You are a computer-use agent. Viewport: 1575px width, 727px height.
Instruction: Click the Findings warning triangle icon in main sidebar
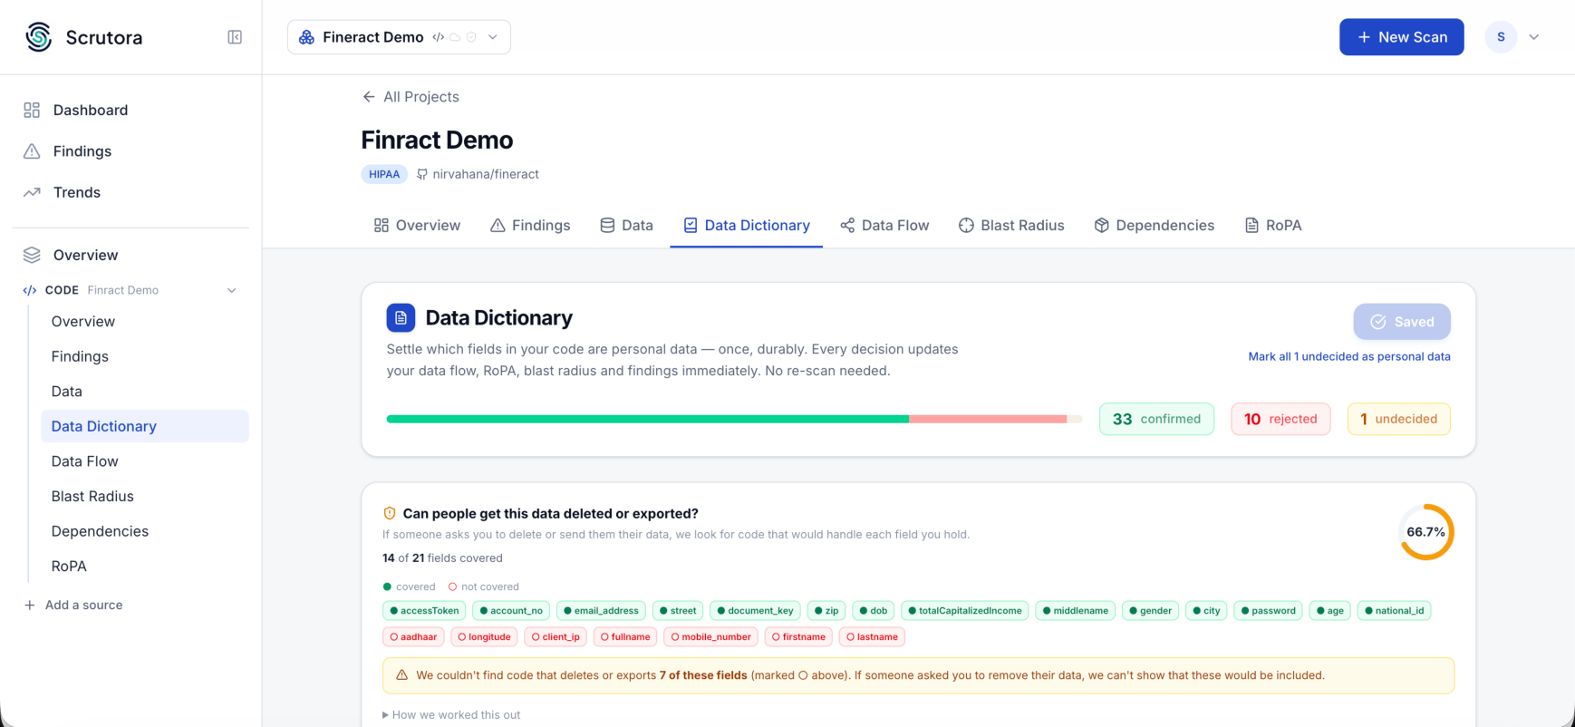[32, 151]
